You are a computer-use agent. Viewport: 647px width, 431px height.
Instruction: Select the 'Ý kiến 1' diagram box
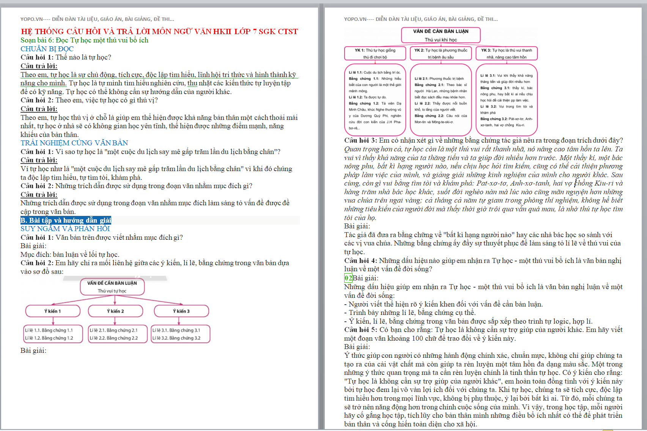tap(53, 311)
